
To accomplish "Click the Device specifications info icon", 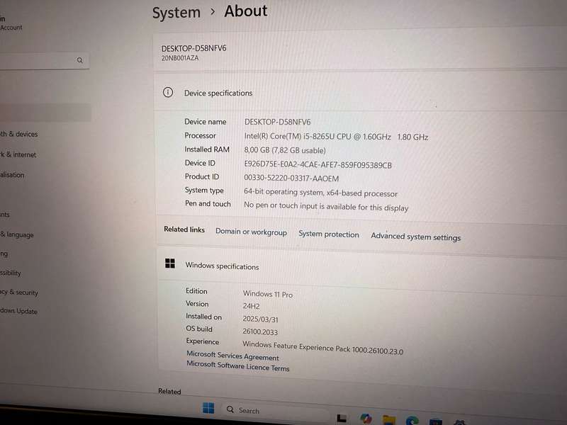I will [168, 93].
